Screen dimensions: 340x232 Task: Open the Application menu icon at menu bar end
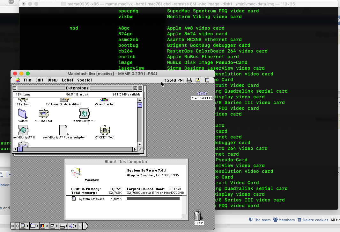click(x=207, y=80)
